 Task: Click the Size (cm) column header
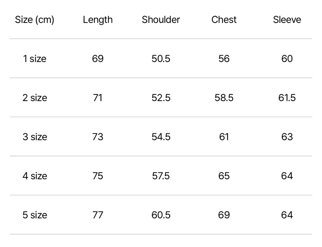coord(35,20)
